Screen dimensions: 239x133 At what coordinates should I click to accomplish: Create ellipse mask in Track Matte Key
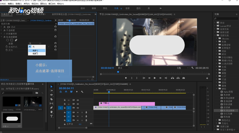(8, 40)
